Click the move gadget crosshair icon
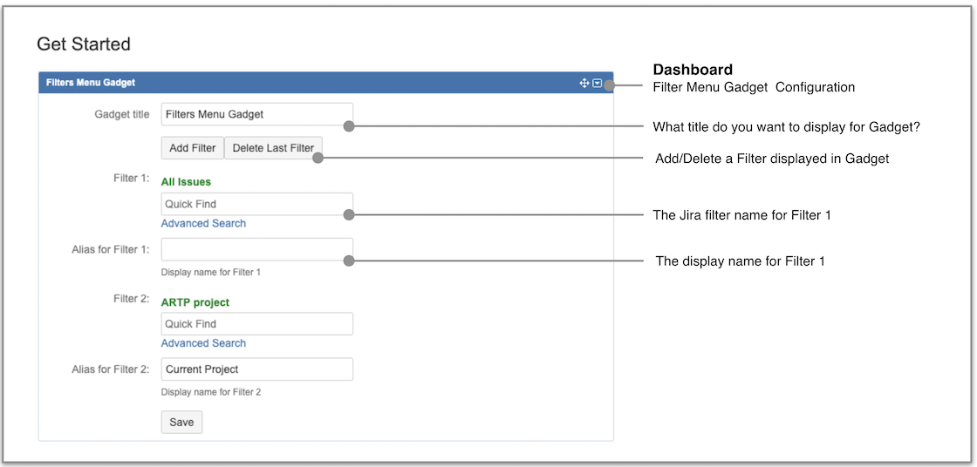The image size is (977, 467). point(584,83)
